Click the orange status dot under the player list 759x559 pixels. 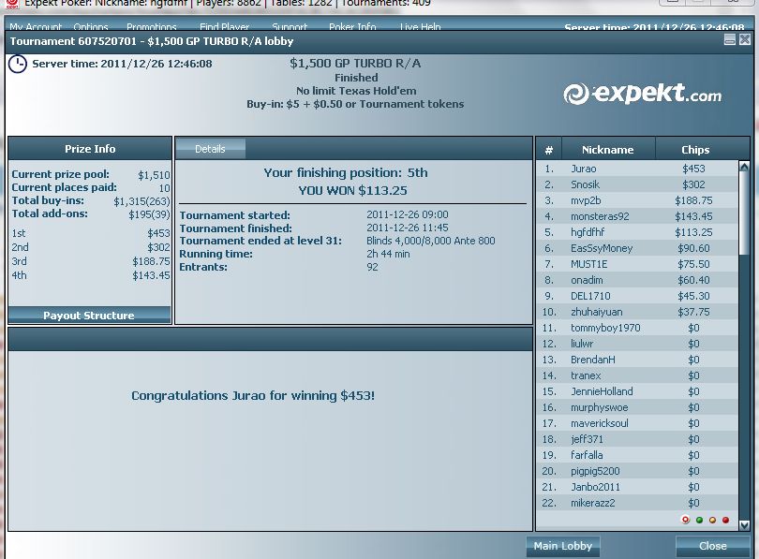(712, 520)
